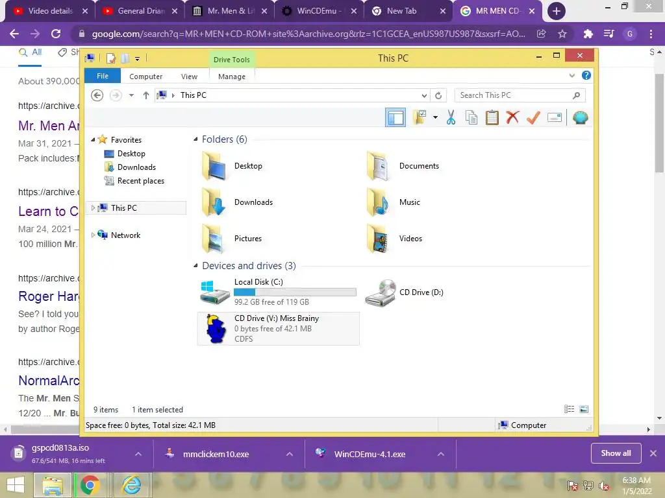665x498 pixels.
Task: Open the File ribbon tab
Action: click(x=103, y=77)
